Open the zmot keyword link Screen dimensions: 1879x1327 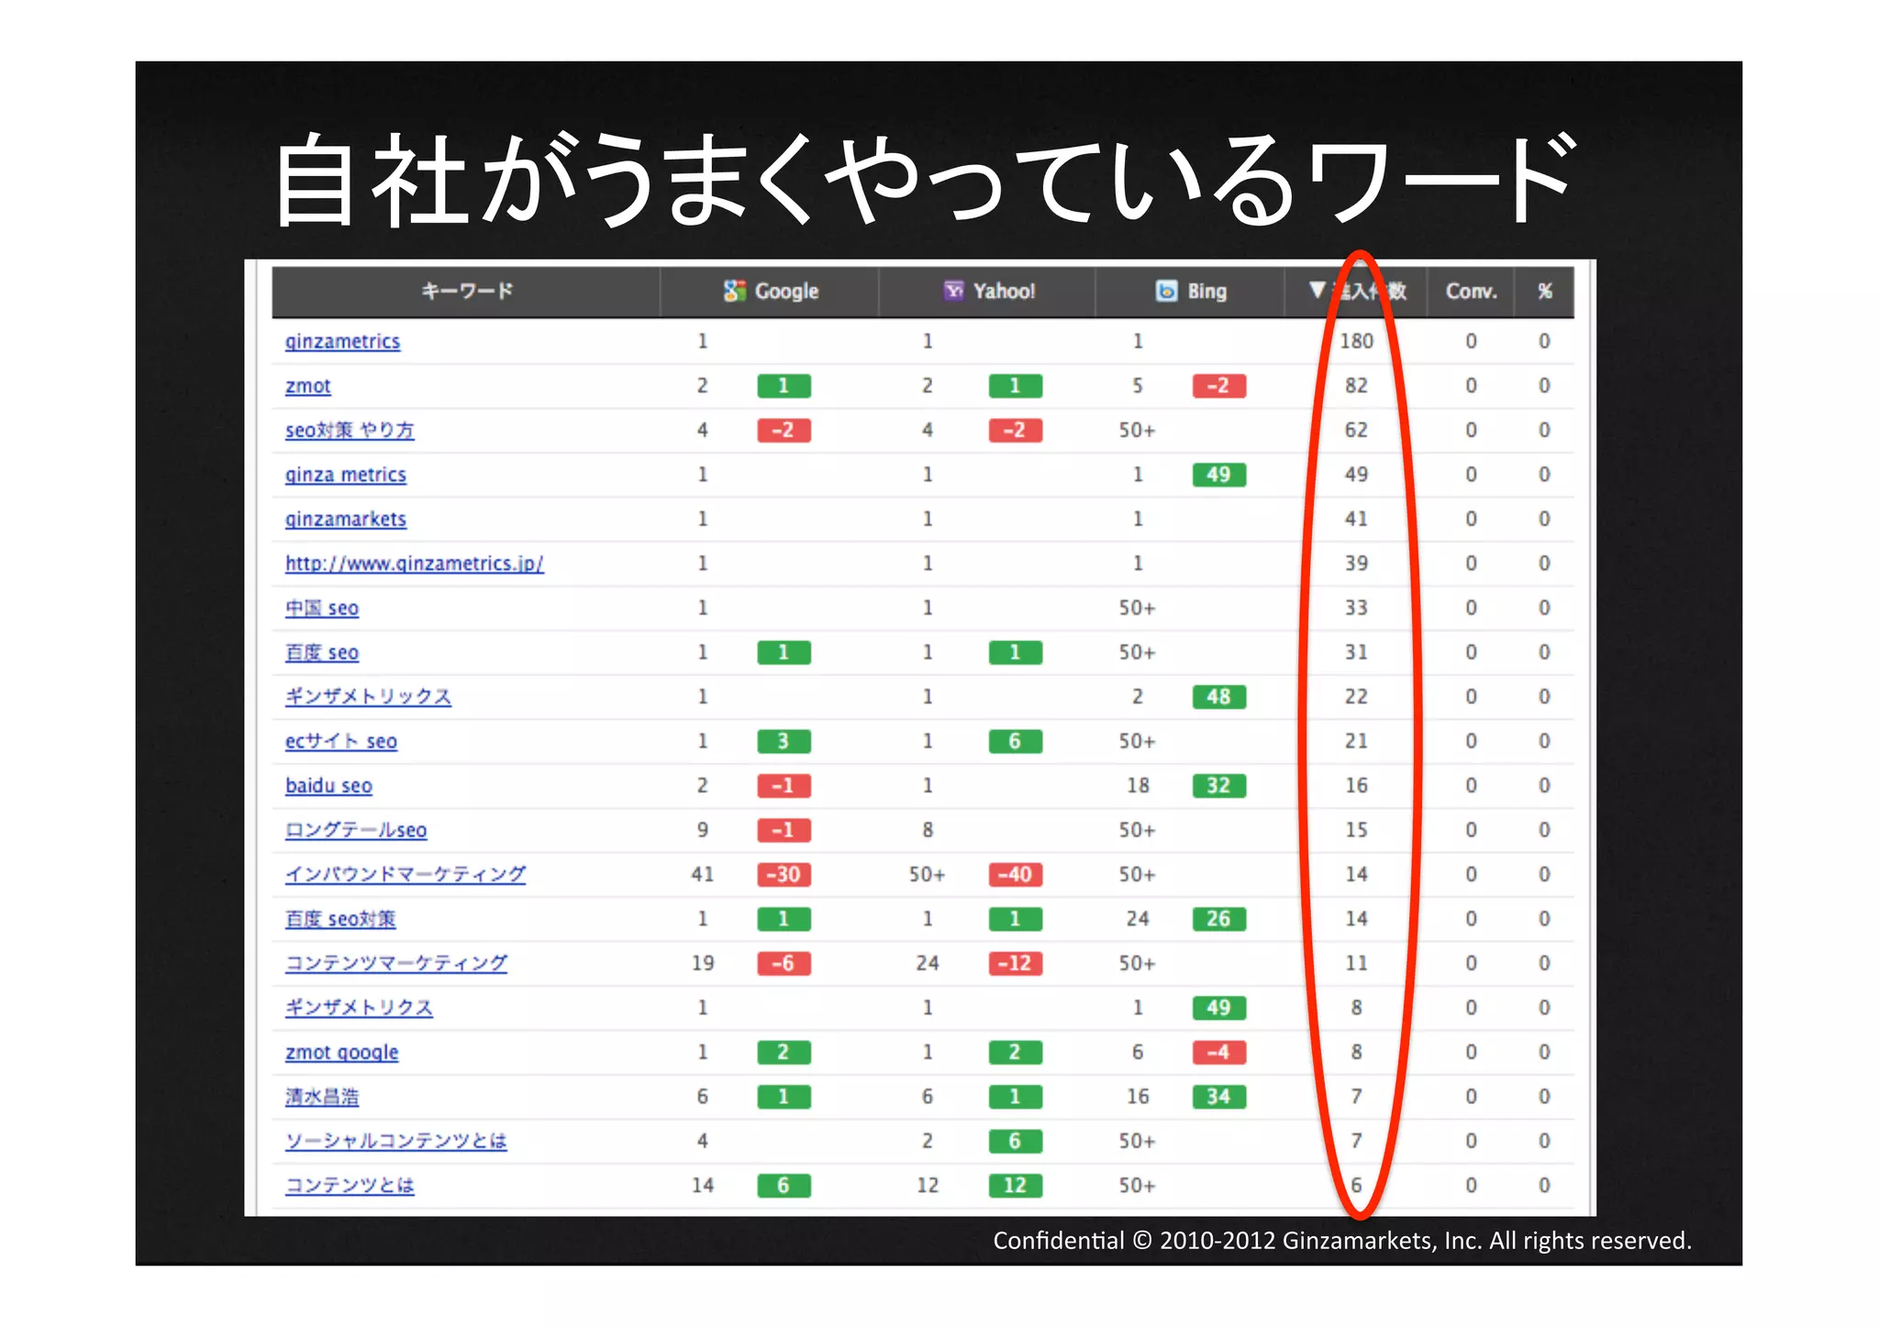pos(307,386)
